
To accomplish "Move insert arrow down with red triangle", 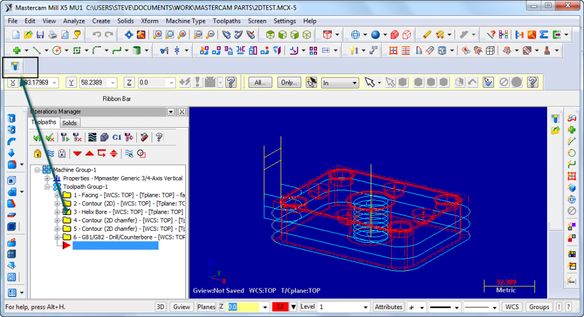I will tap(77, 153).
